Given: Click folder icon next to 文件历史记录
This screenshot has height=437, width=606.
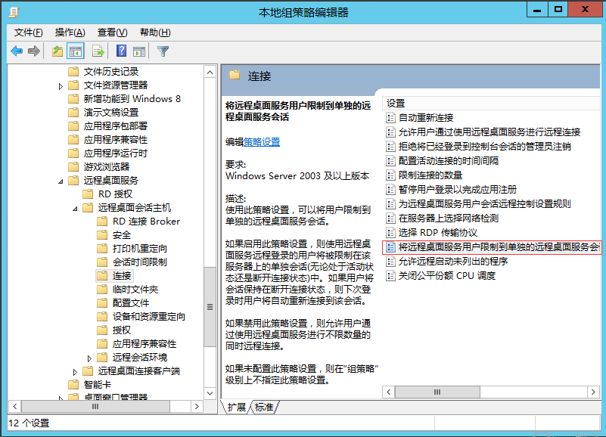Looking at the screenshot, I should (73, 72).
